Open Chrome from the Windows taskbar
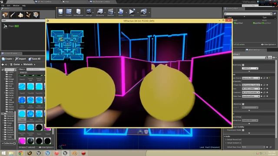 (x=20, y=153)
